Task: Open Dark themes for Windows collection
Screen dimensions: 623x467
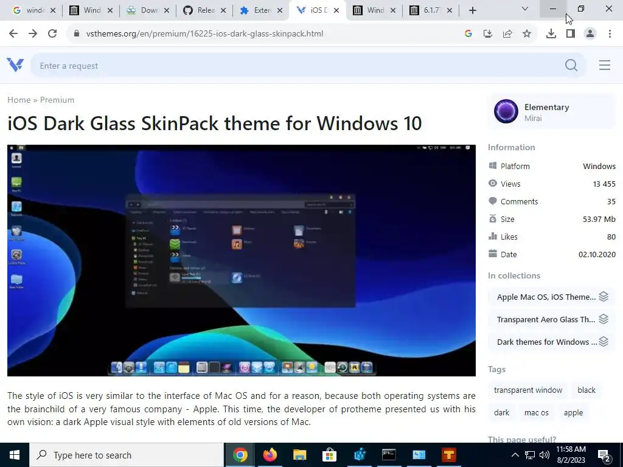Action: pyautogui.click(x=552, y=342)
